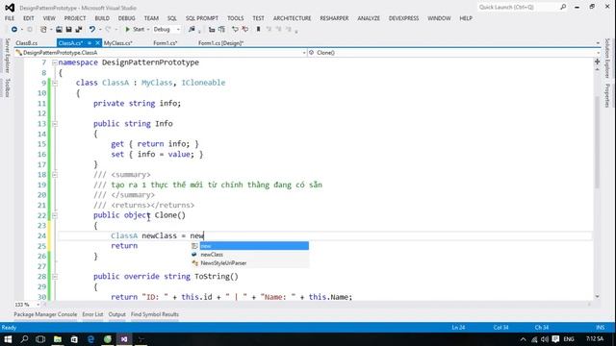
Task: Collapse the class ClassA outlining block
Action: click(x=55, y=83)
